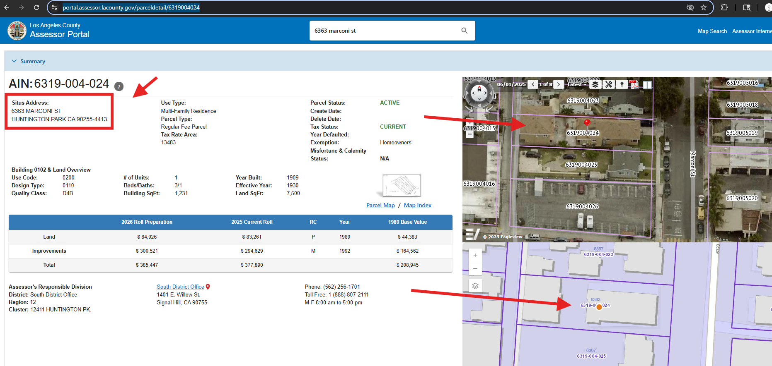Screen dimensions: 772x366
Task: Toggle split dual-pane view in aerial viewer
Action: [647, 84]
